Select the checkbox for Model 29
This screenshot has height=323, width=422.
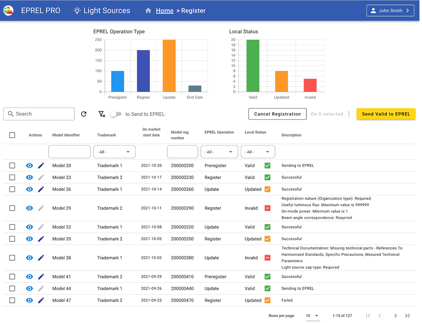click(12, 208)
